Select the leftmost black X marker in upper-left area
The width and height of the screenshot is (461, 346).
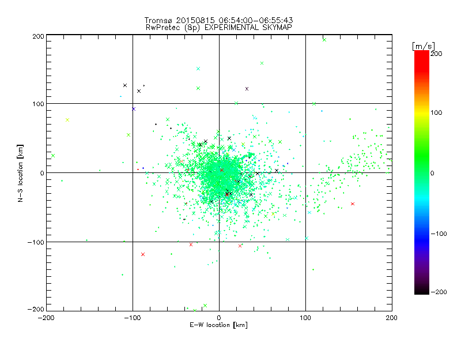coord(125,85)
